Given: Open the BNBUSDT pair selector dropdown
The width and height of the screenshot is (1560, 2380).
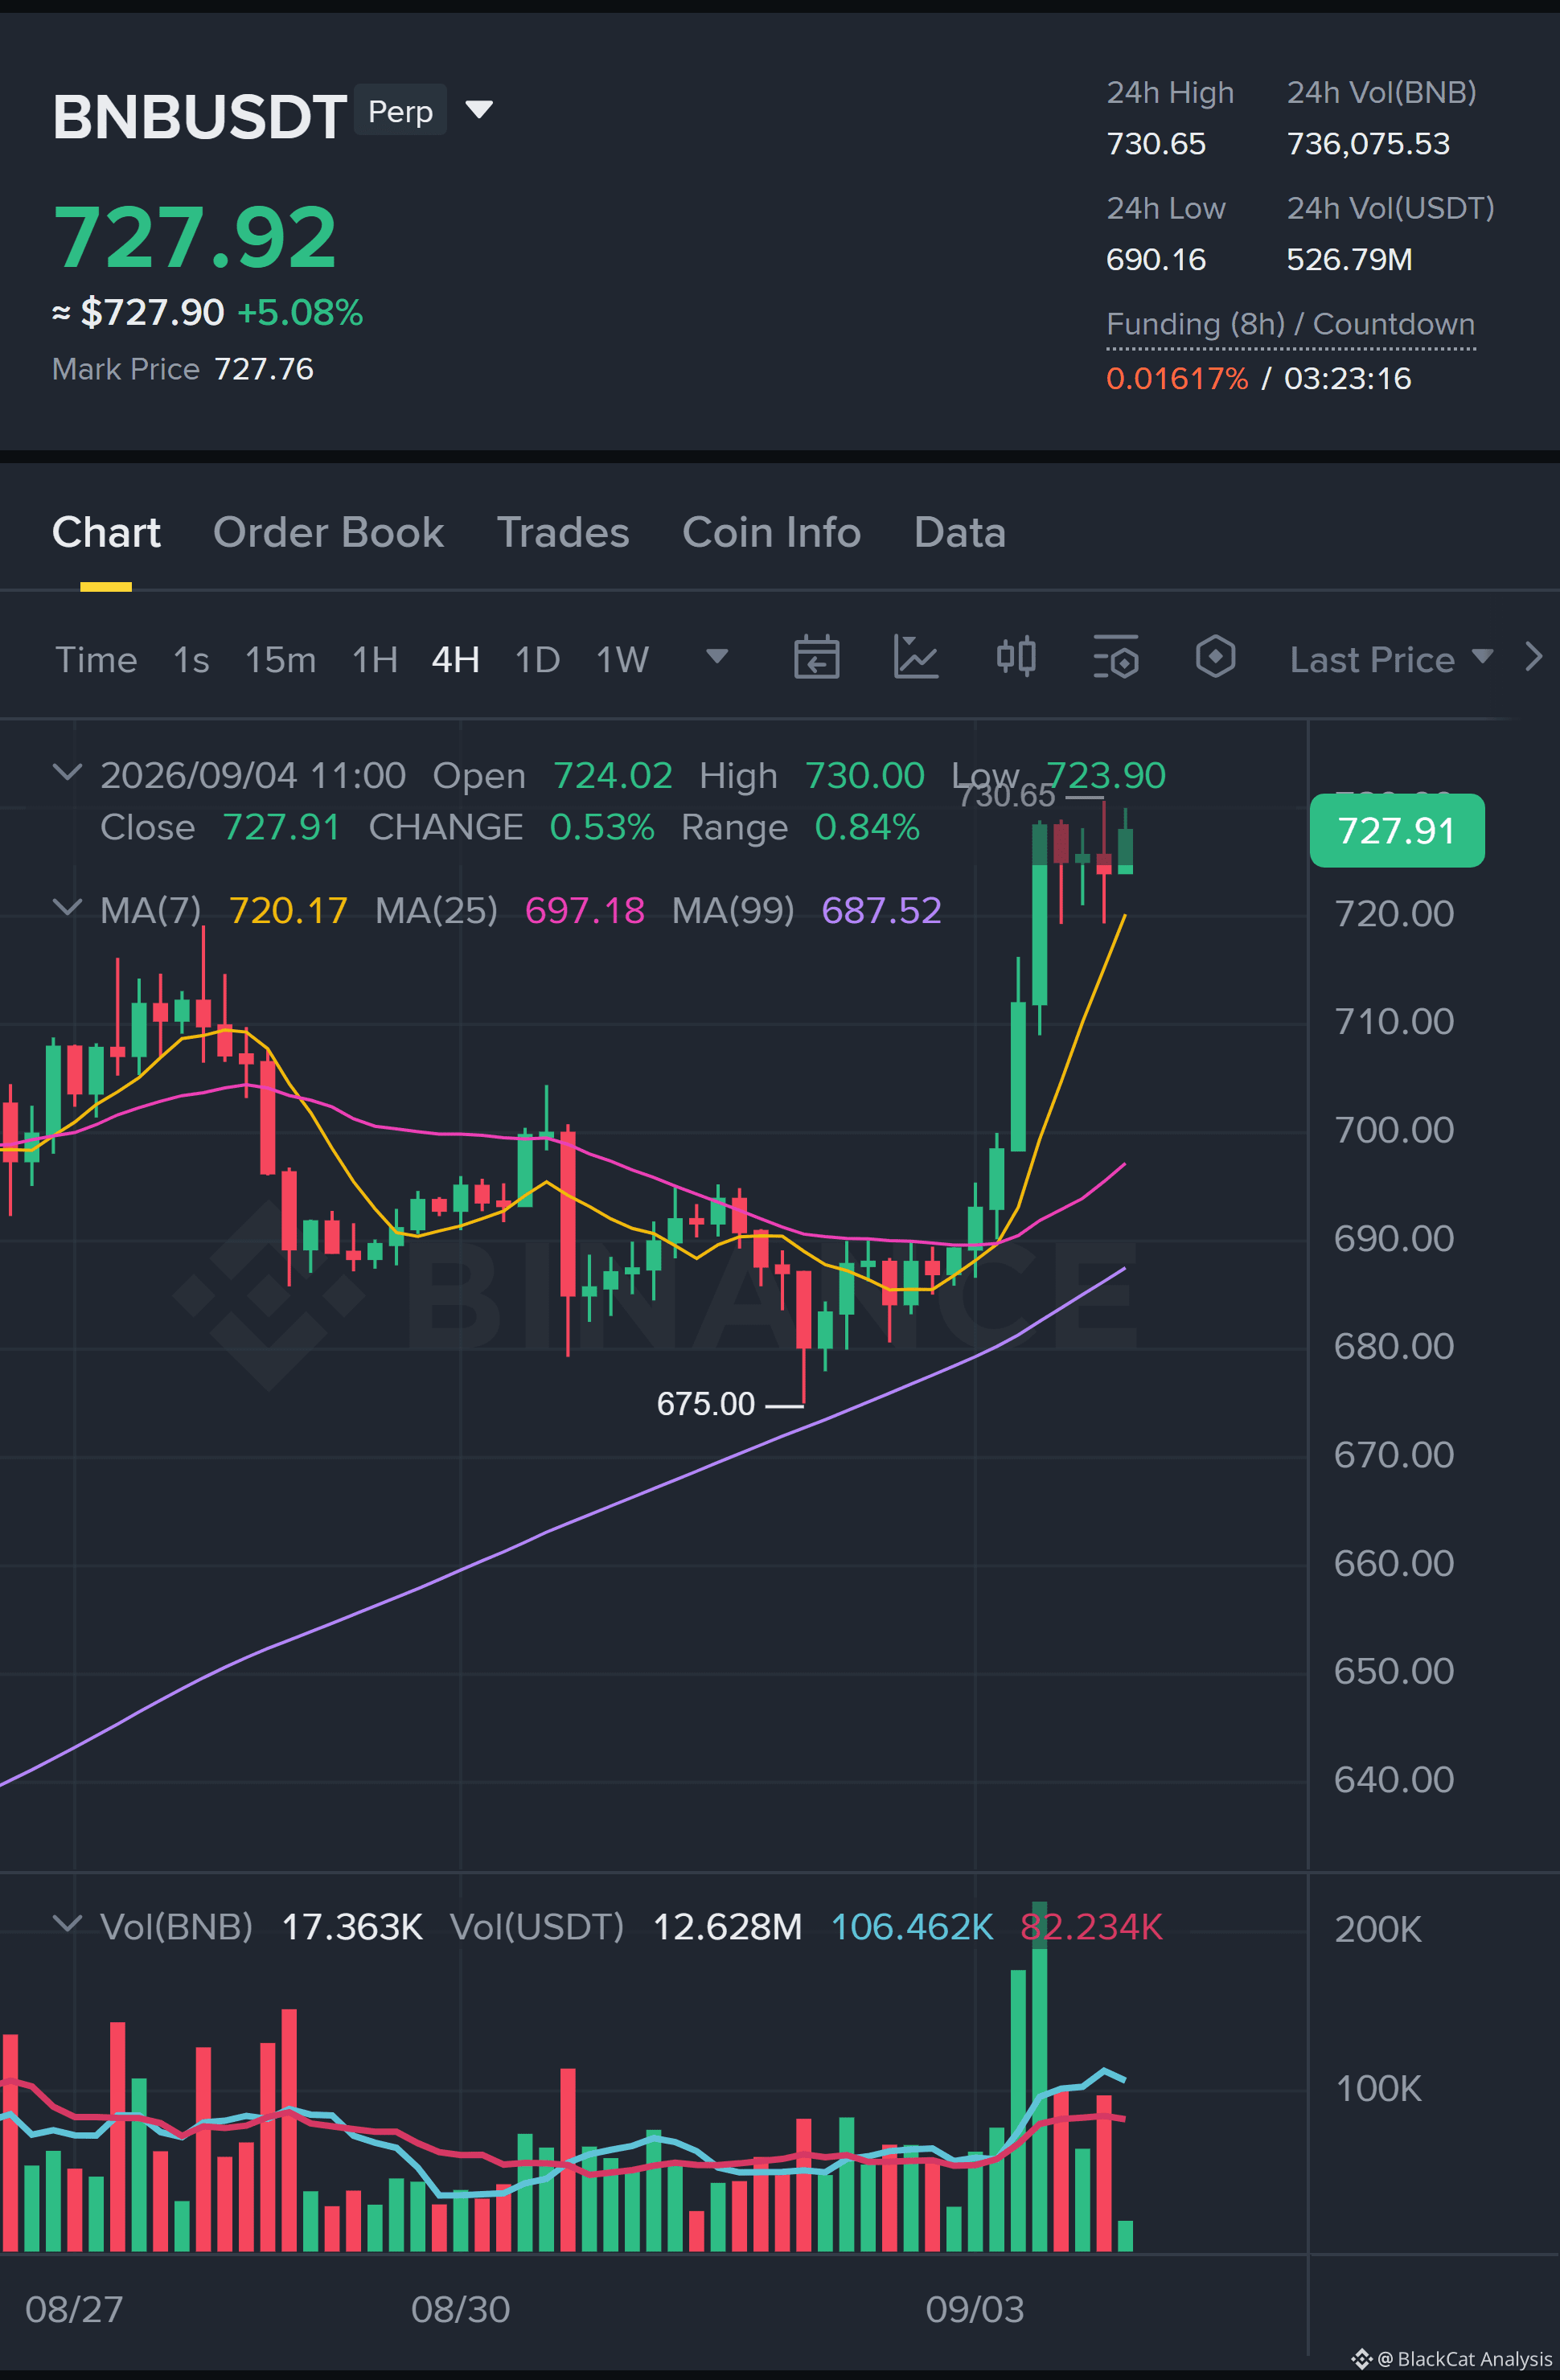Looking at the screenshot, I should point(479,109).
